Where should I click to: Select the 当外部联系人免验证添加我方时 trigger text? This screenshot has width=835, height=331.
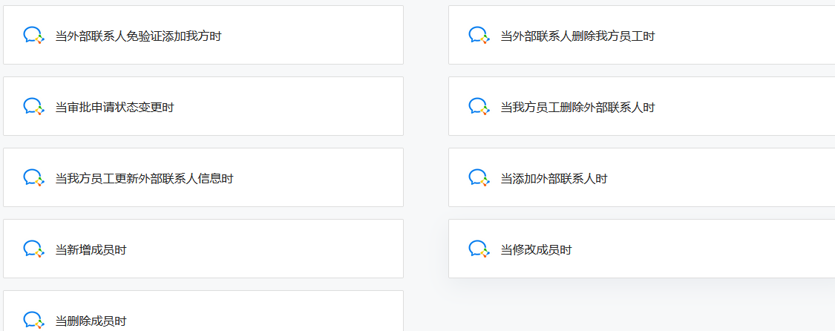[139, 36]
